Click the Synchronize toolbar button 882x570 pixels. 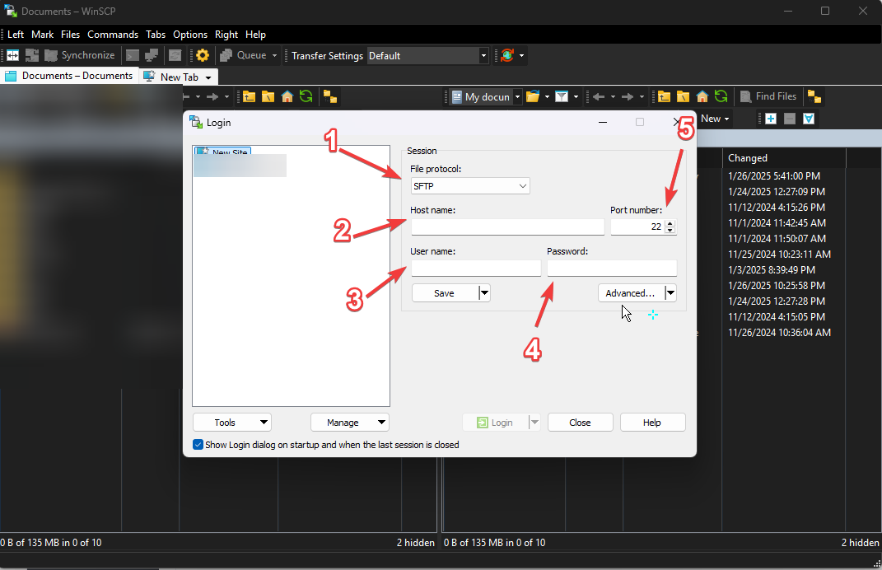[80, 55]
